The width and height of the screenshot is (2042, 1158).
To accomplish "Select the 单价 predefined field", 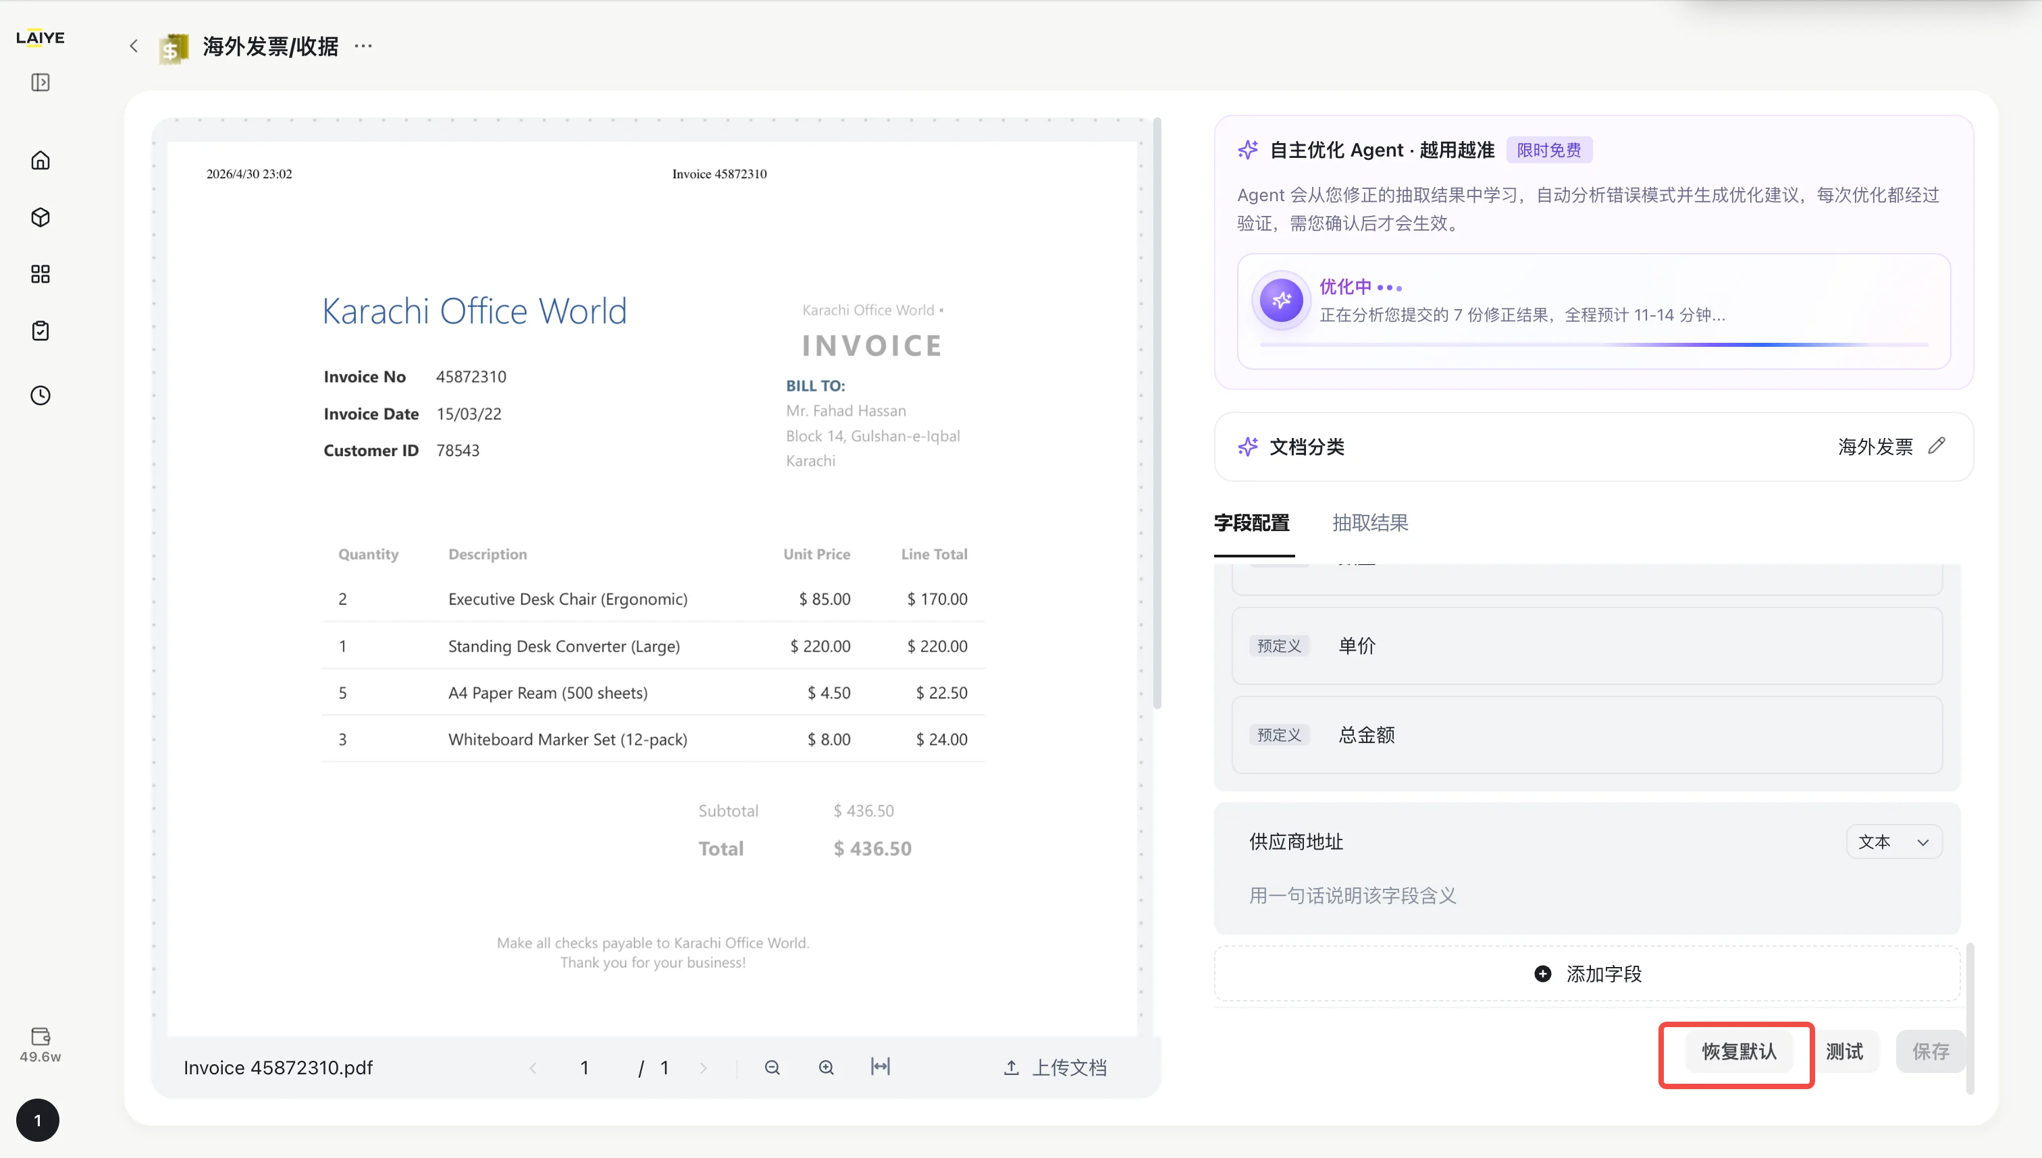I will (x=1587, y=646).
